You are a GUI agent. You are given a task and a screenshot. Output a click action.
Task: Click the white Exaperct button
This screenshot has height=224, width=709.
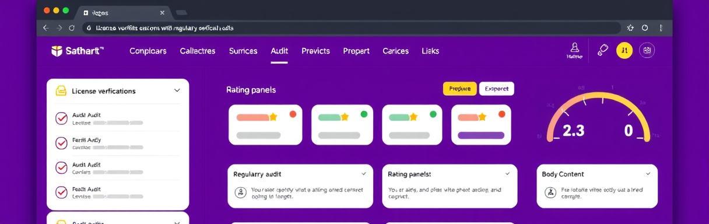click(x=497, y=89)
